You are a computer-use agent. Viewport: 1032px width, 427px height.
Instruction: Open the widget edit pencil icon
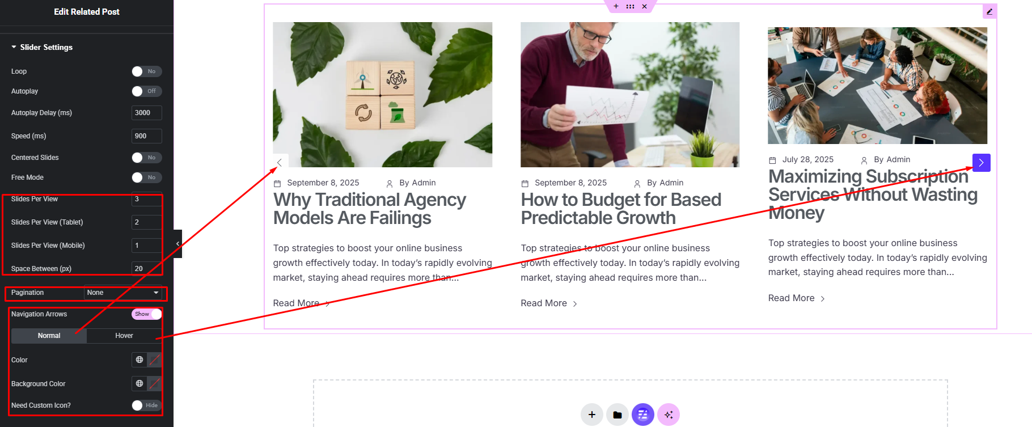989,11
